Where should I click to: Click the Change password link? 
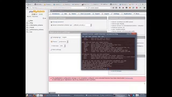tap(58, 22)
